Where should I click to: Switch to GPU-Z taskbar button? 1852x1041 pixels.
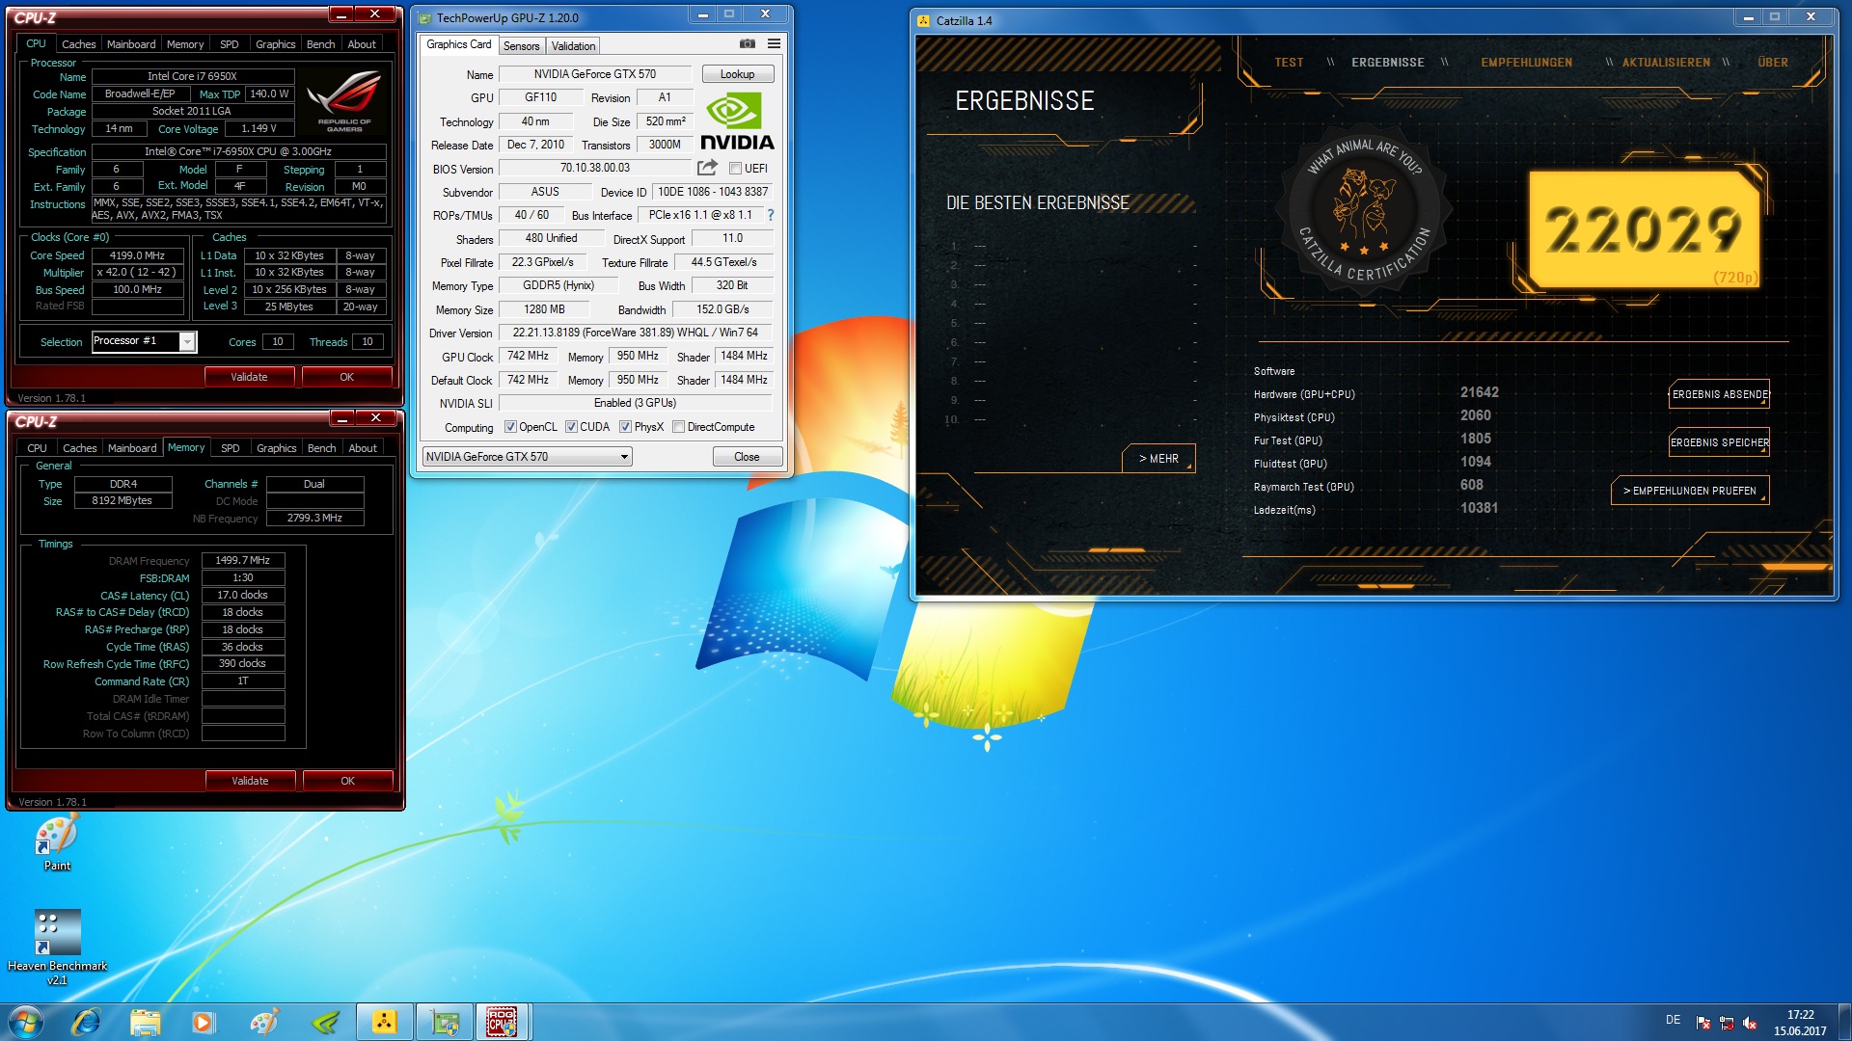coord(444,1022)
